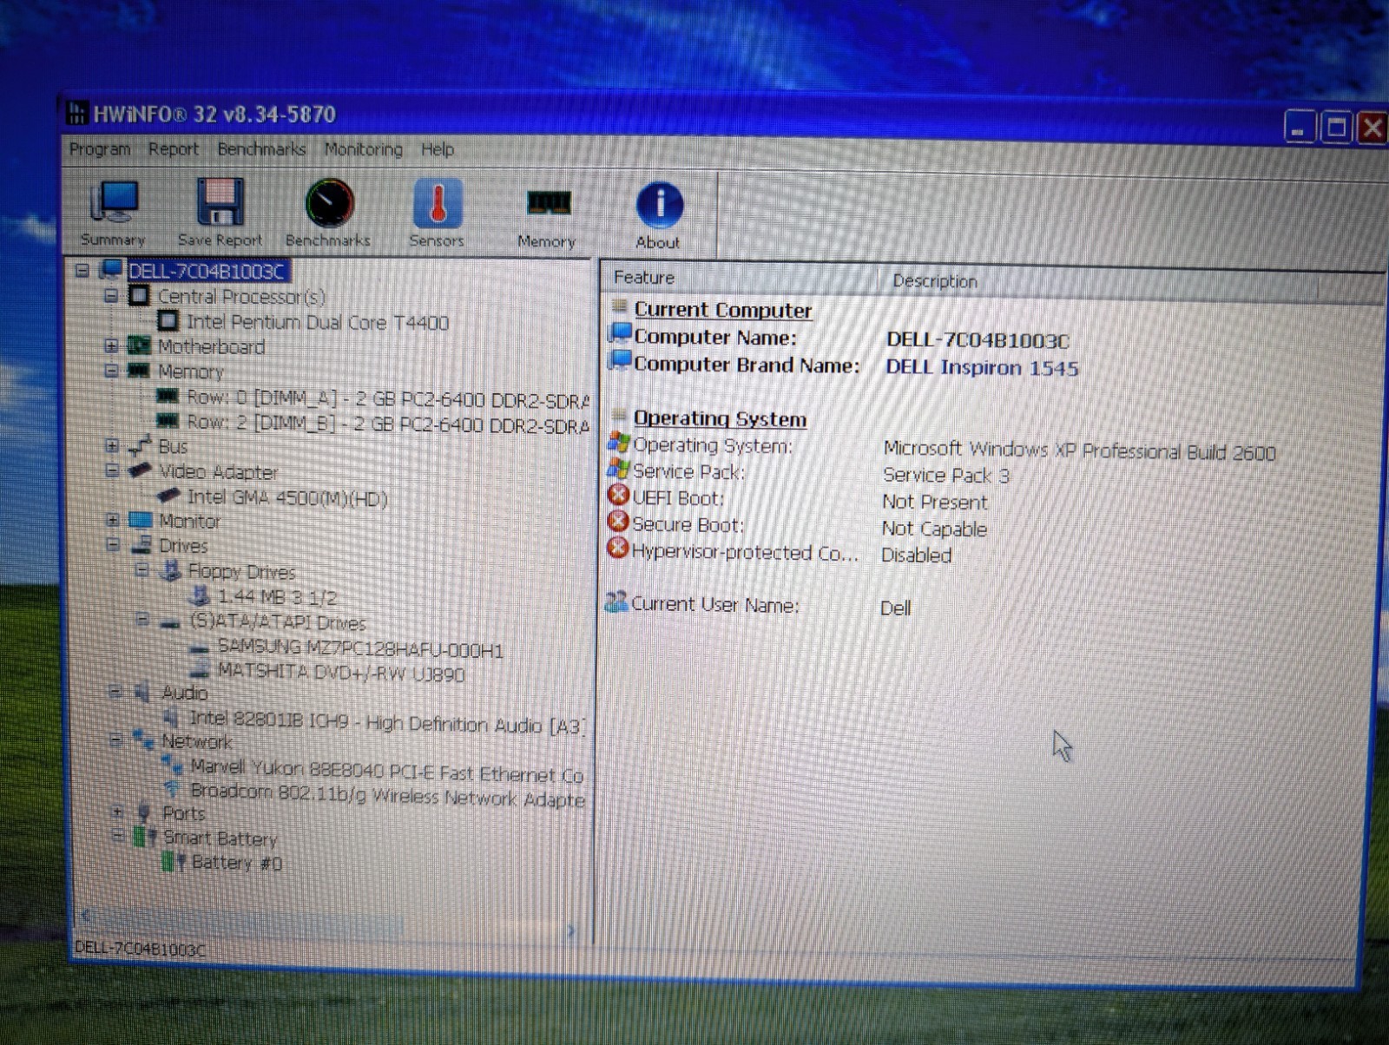Select Row: 2 [DIMM_B] memory item
This screenshot has height=1045, width=1389.
point(387,424)
